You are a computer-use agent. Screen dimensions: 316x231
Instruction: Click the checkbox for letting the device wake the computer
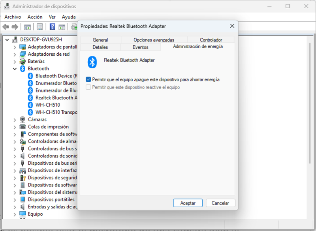(88, 87)
